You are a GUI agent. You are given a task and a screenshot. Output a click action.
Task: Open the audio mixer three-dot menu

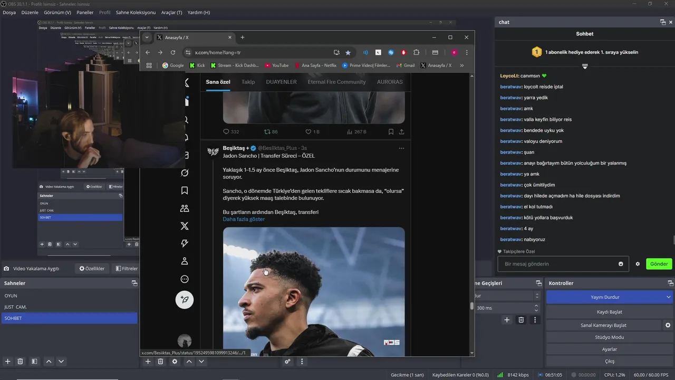pyautogui.click(x=302, y=362)
